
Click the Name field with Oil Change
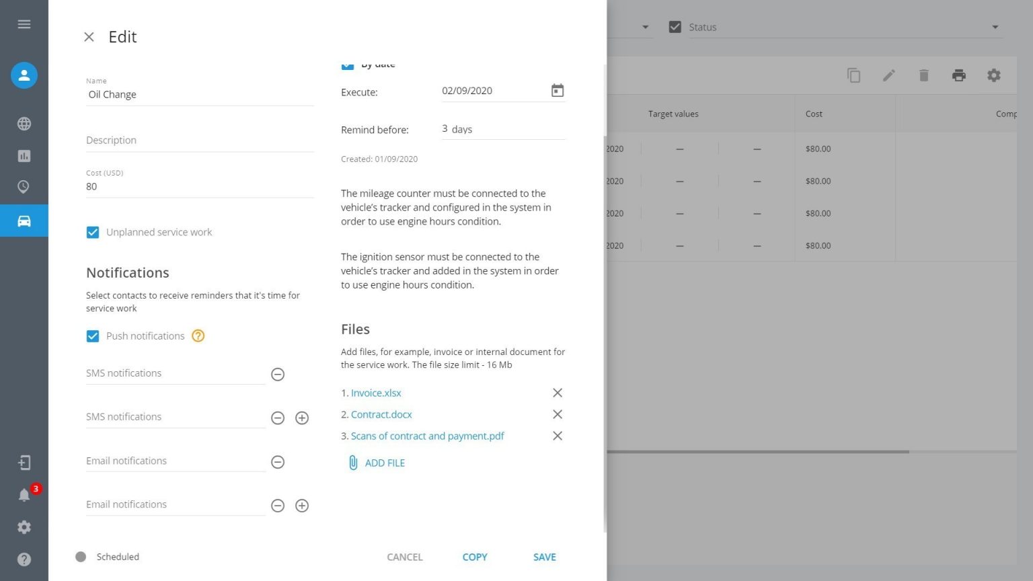point(200,95)
